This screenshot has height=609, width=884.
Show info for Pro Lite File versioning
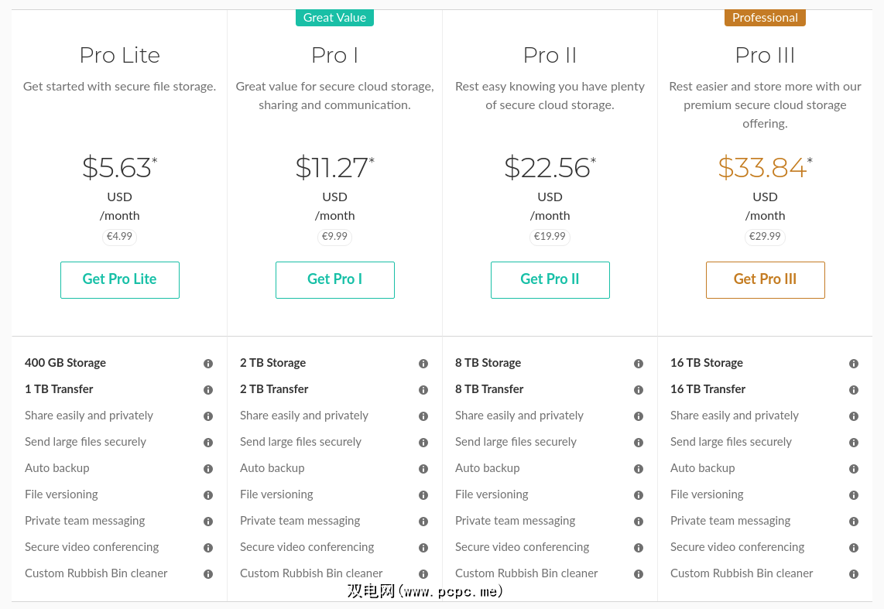(x=208, y=495)
